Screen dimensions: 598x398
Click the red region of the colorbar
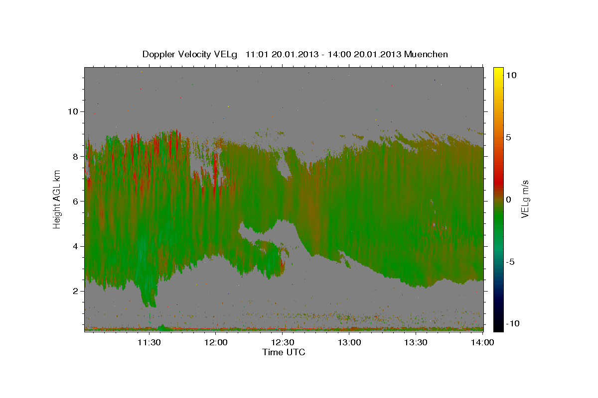pyautogui.click(x=498, y=182)
